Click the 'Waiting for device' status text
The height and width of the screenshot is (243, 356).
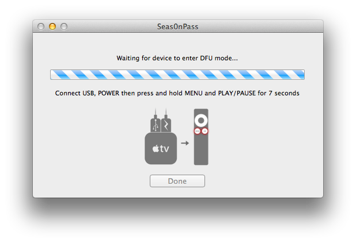(177, 59)
